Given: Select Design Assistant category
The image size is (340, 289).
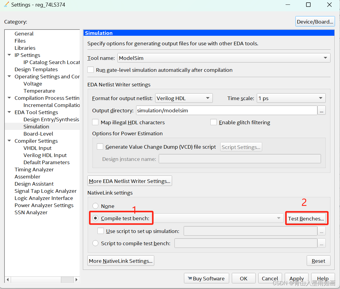Looking at the screenshot, I should pyautogui.click(x=34, y=184).
